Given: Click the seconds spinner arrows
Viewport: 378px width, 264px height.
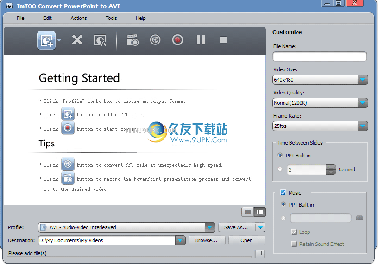Looking at the screenshot, I should [331, 170].
